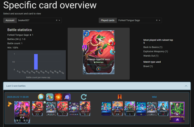The width and height of the screenshot is (194, 127).
Task: Click the Forked-Tongue Sage ★ 1 statistics label
Action: 20,35
